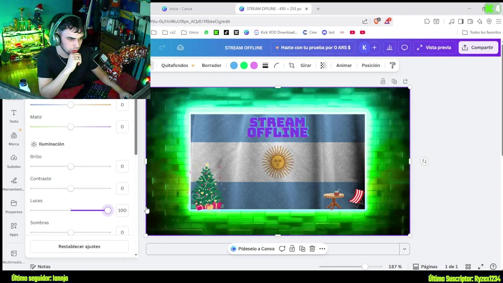Close the STREAM OFFLINE browser tab
503x283 pixels.
tap(307, 9)
